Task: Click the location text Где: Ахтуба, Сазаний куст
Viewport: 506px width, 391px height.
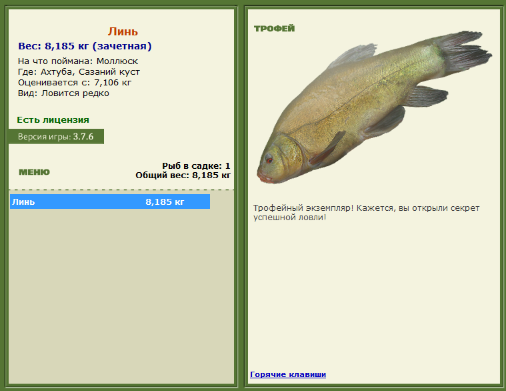Action: pos(79,71)
